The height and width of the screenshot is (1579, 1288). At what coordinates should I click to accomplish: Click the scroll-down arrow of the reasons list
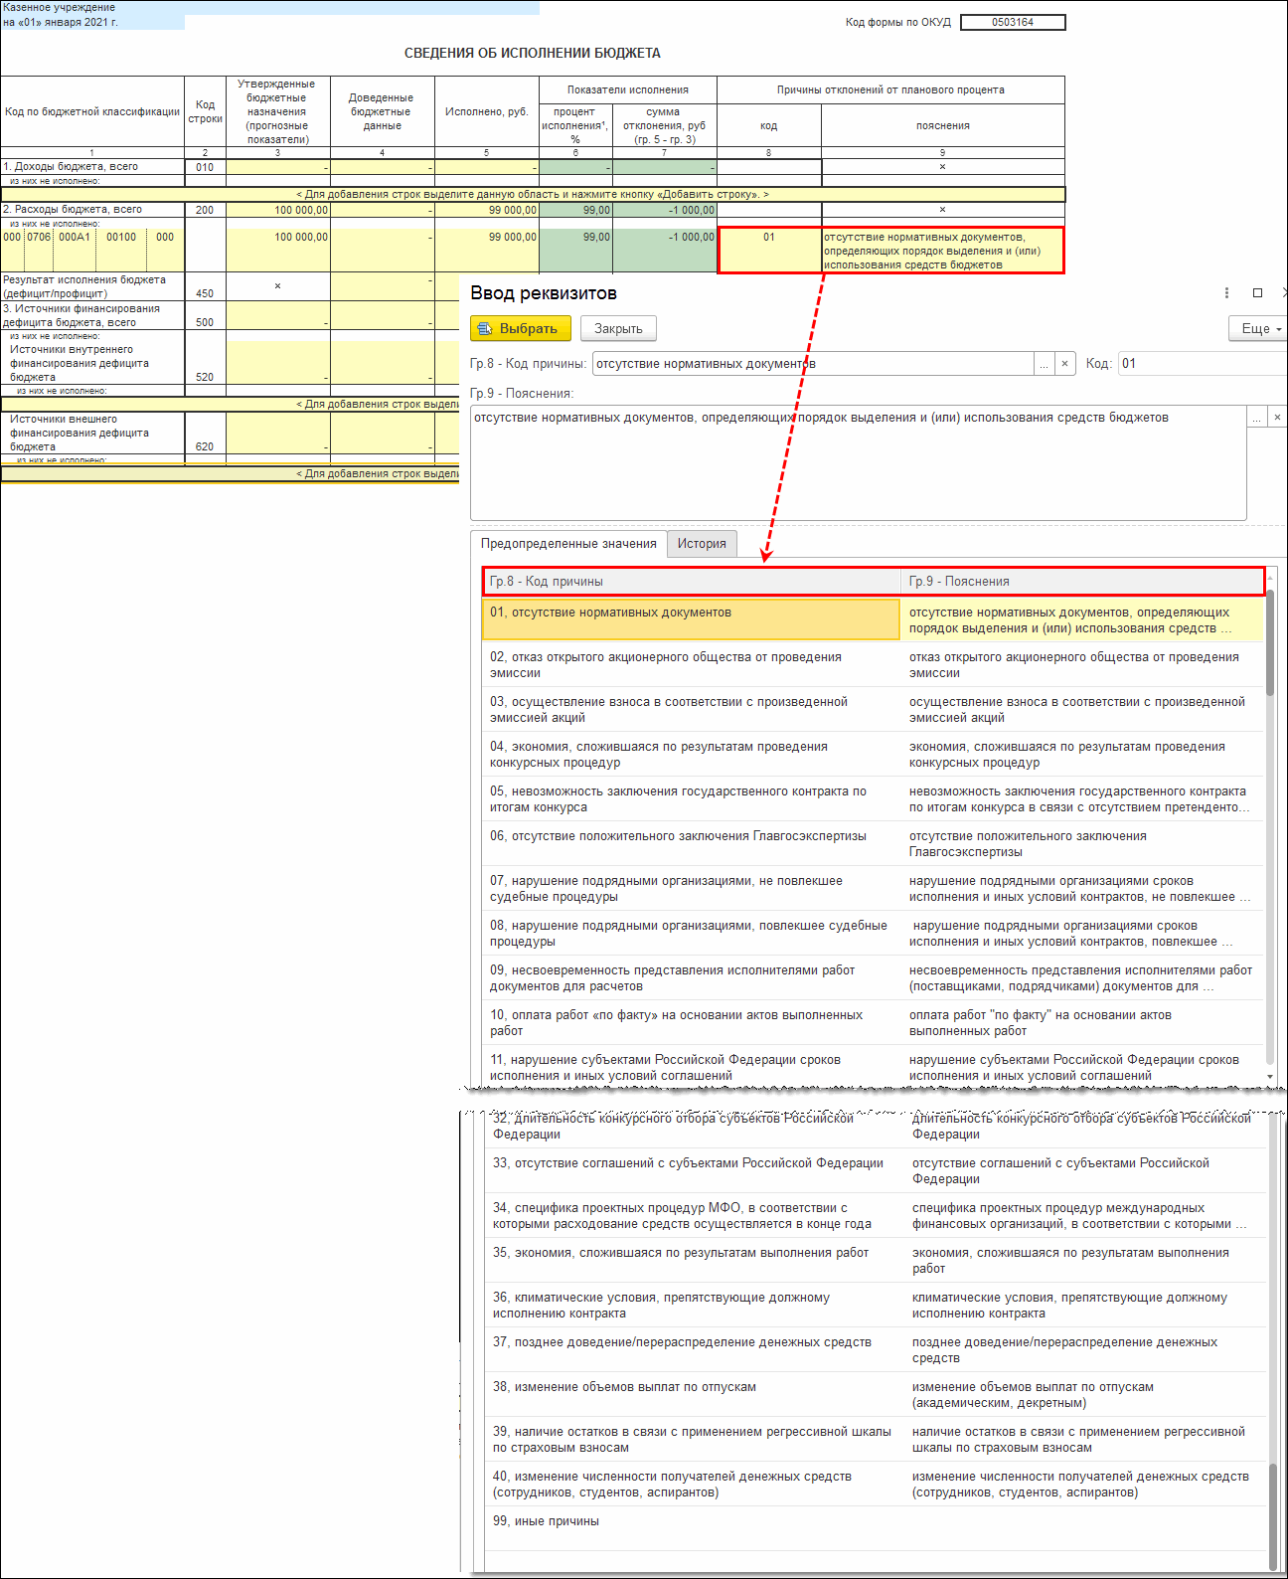pyautogui.click(x=1270, y=1077)
